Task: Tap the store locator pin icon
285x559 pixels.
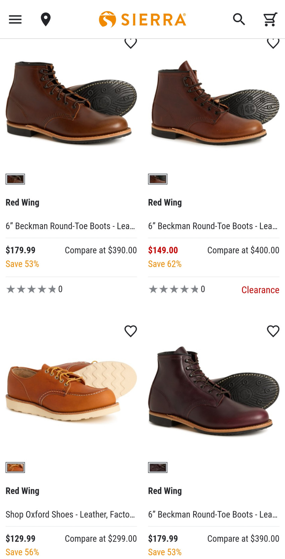Action: 46,19
